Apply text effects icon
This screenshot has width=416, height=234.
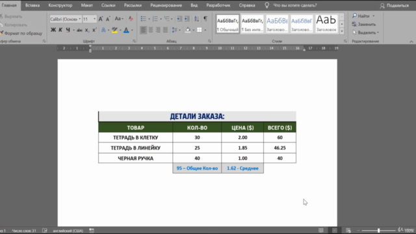pyautogui.click(x=103, y=30)
